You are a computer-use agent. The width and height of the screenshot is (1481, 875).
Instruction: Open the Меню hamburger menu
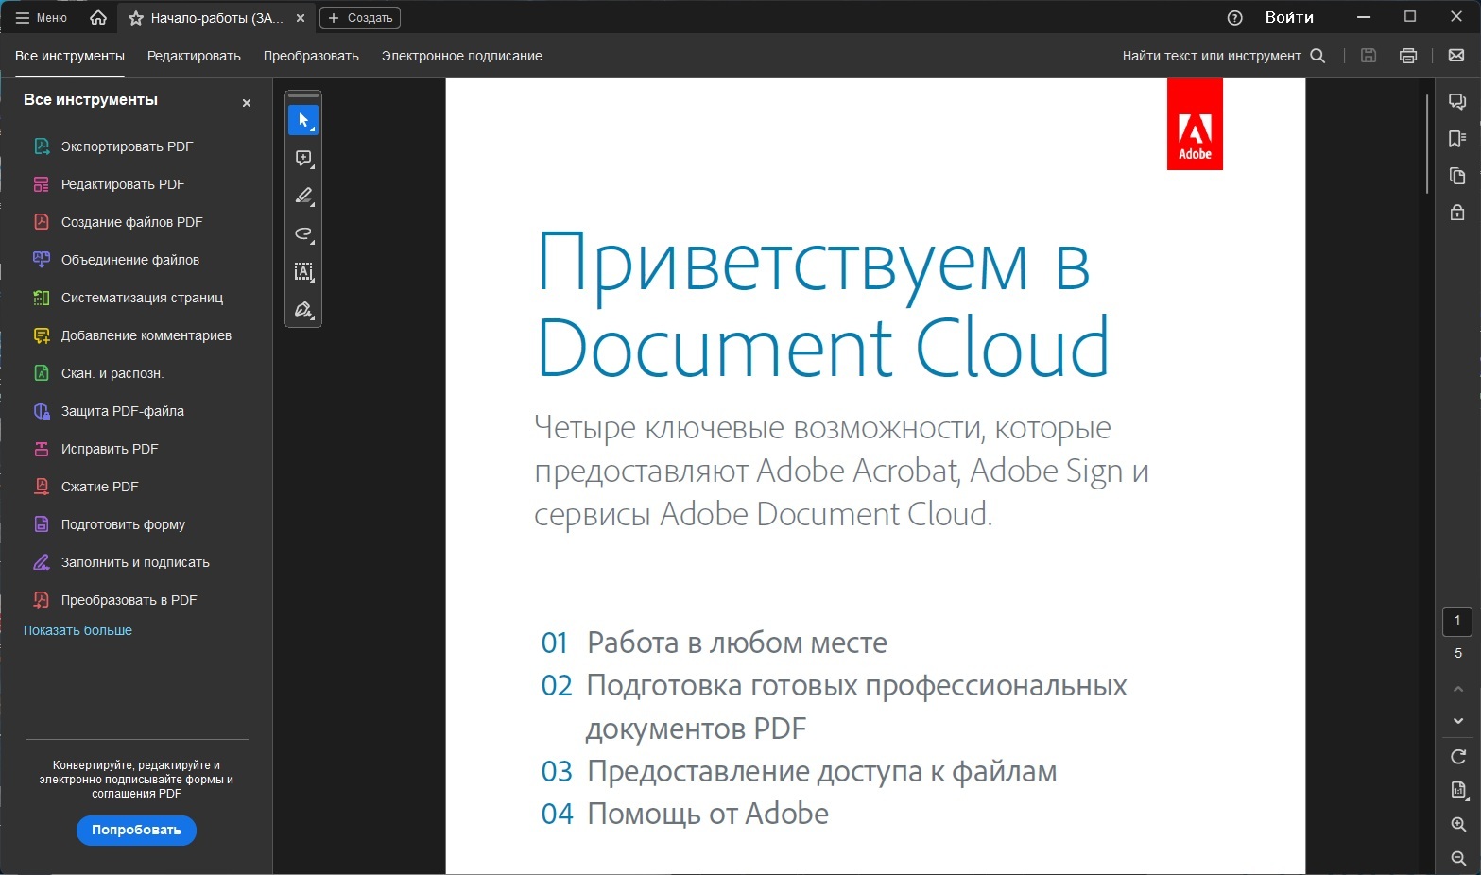click(42, 18)
